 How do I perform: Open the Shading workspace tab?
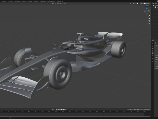[x=24, y=1]
